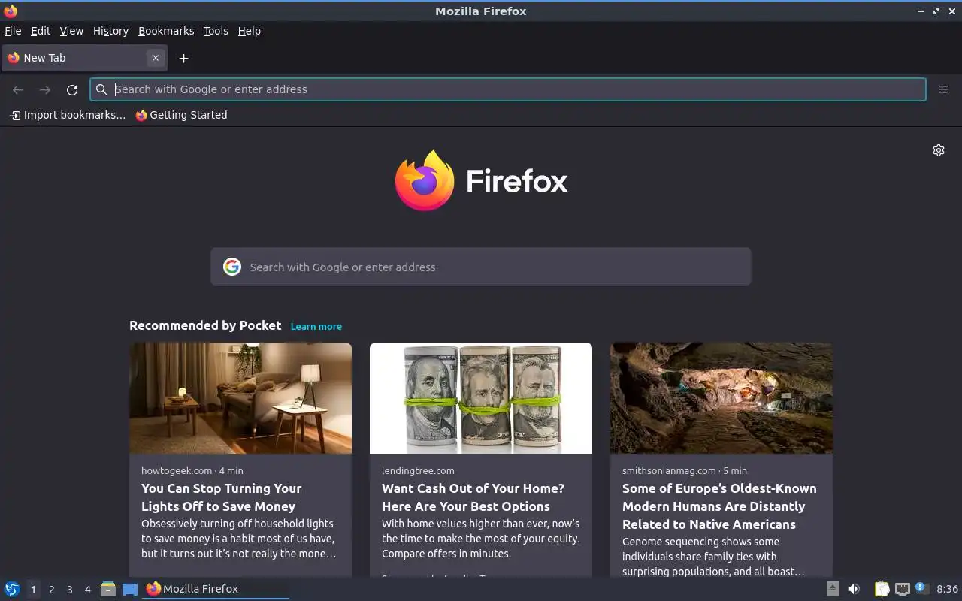Open the File menu
962x601 pixels.
13,31
